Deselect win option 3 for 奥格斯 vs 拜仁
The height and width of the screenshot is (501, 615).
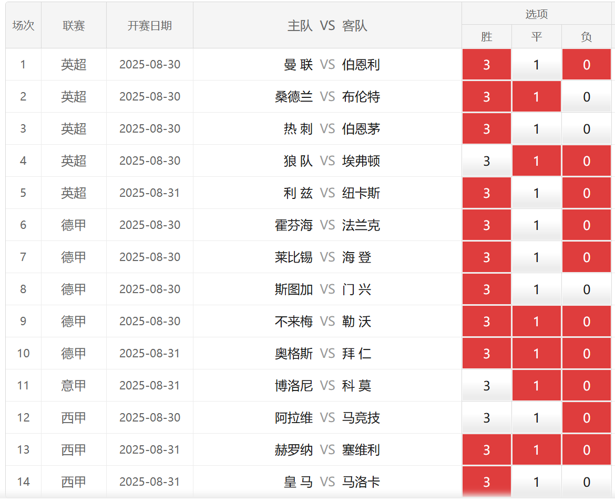[x=486, y=353]
